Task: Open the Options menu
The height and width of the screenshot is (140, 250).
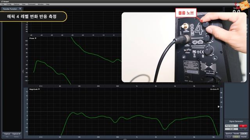Action: (x=16, y=4)
